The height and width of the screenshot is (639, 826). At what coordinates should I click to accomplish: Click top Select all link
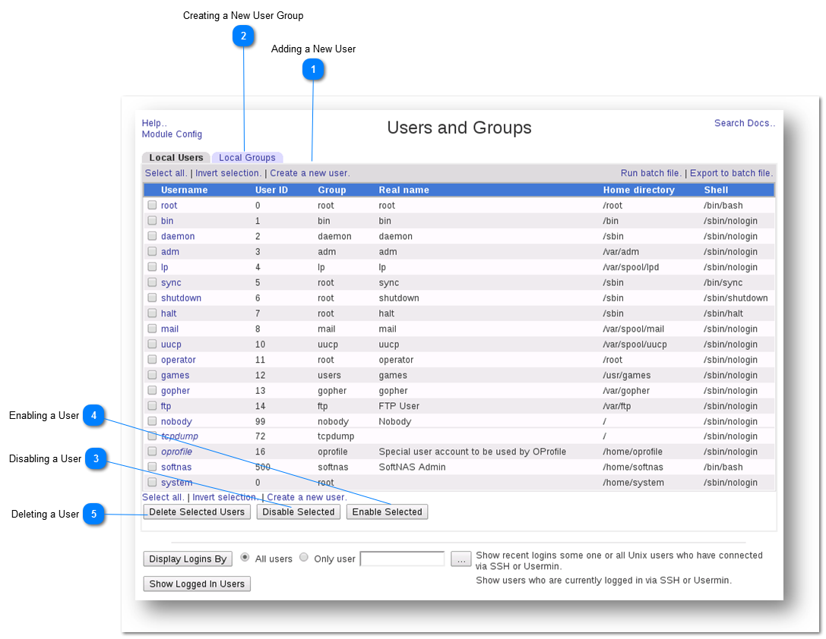pyautogui.click(x=166, y=173)
